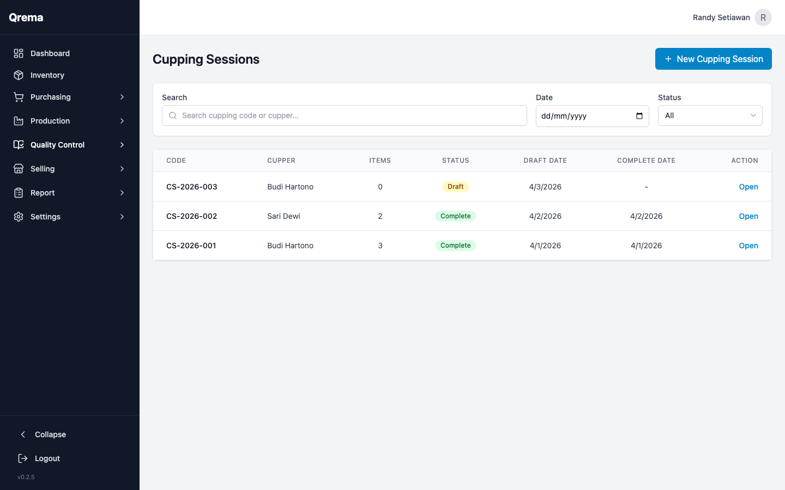Open the Status filter dropdown
The image size is (785, 490).
click(x=710, y=115)
